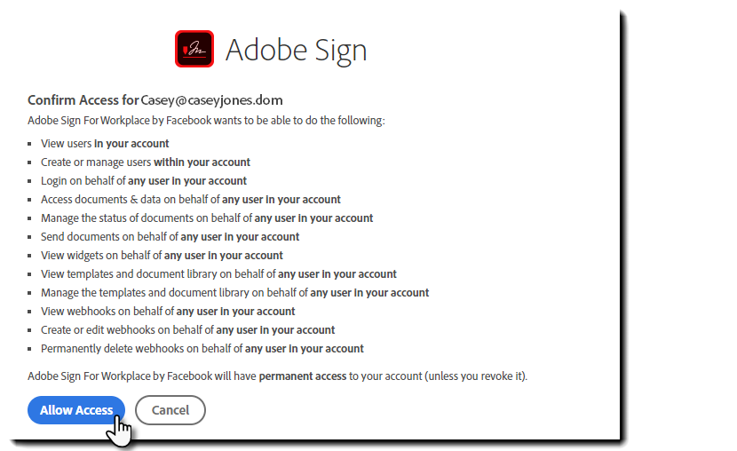Click the red Adobe Sign logo icon

(x=194, y=49)
